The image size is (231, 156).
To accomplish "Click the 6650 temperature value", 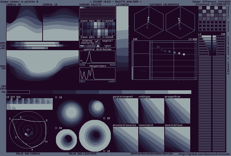I will click(113, 65).
